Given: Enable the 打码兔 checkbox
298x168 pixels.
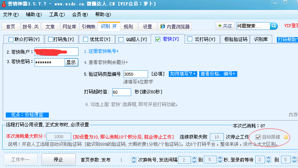Looking at the screenshot, I should tap(50, 39).
